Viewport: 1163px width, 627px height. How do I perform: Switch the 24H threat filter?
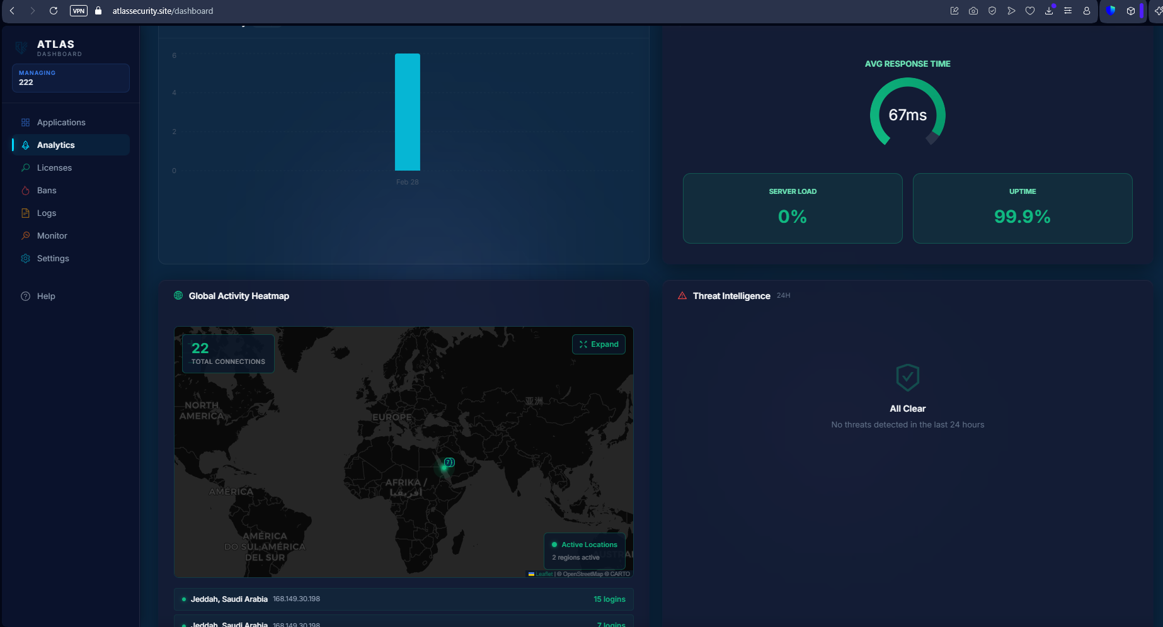783,295
